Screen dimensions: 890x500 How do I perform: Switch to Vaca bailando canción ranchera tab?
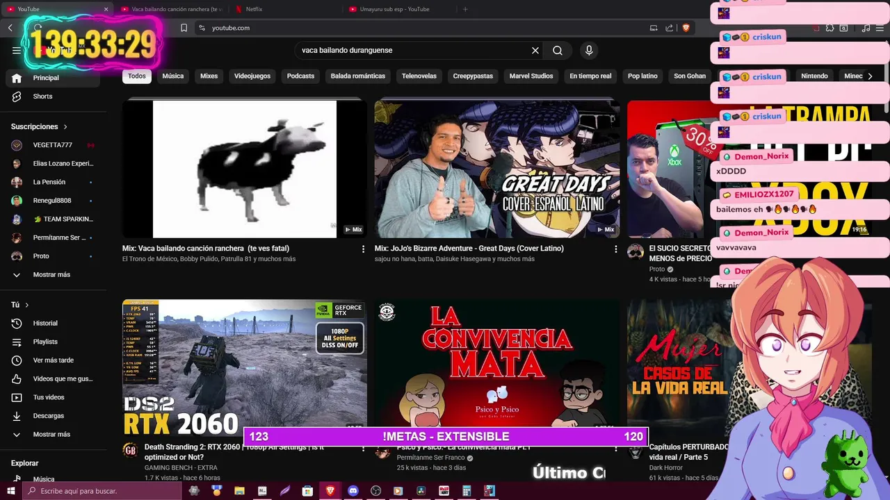point(171,9)
